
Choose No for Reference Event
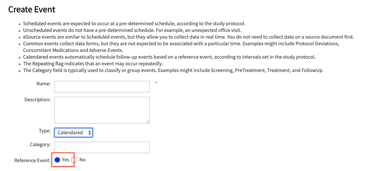tap(74, 160)
